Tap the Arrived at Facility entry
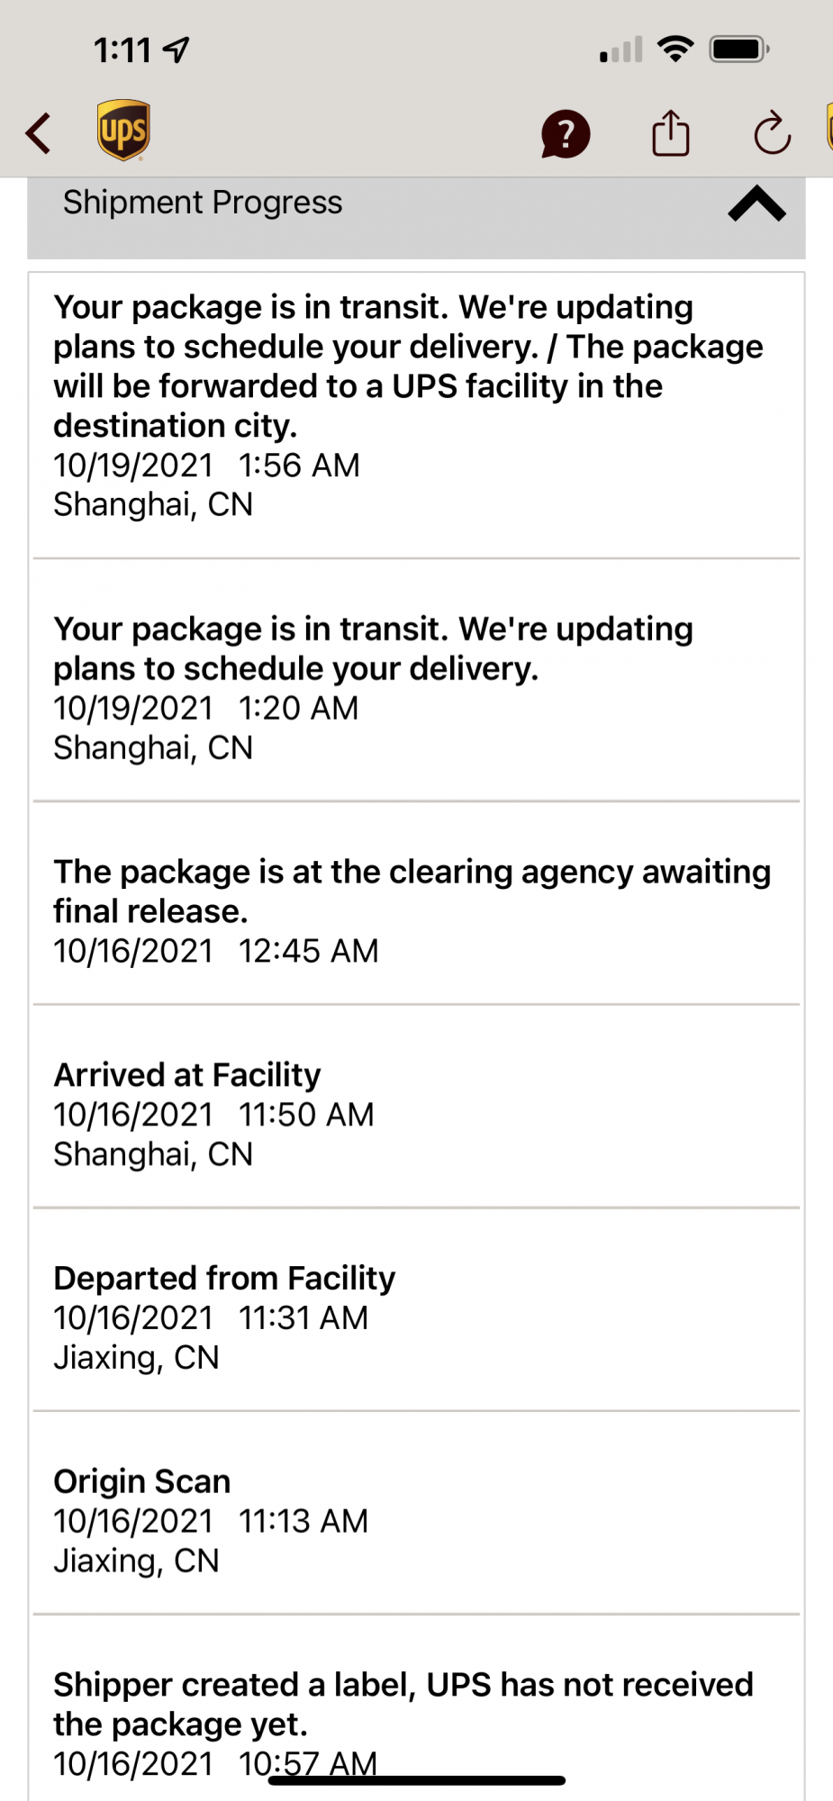833x1801 pixels. pos(416,1114)
